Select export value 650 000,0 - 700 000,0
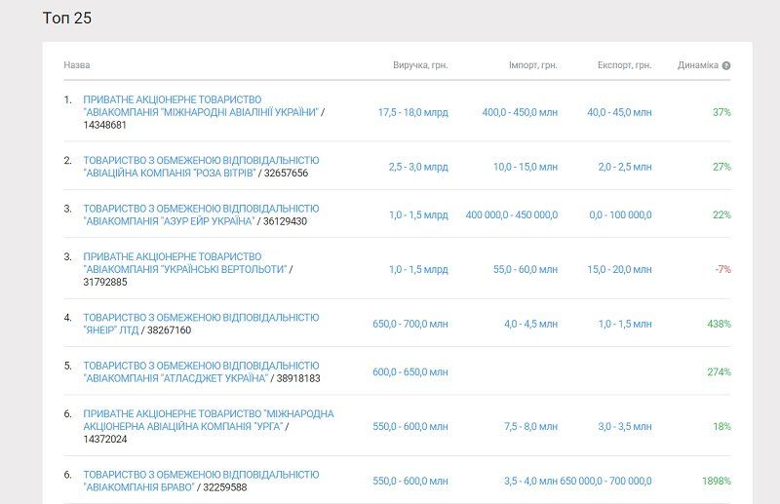Viewport: 780px width, 504px height. point(605,482)
